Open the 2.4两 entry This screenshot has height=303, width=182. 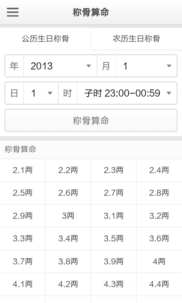point(159,170)
